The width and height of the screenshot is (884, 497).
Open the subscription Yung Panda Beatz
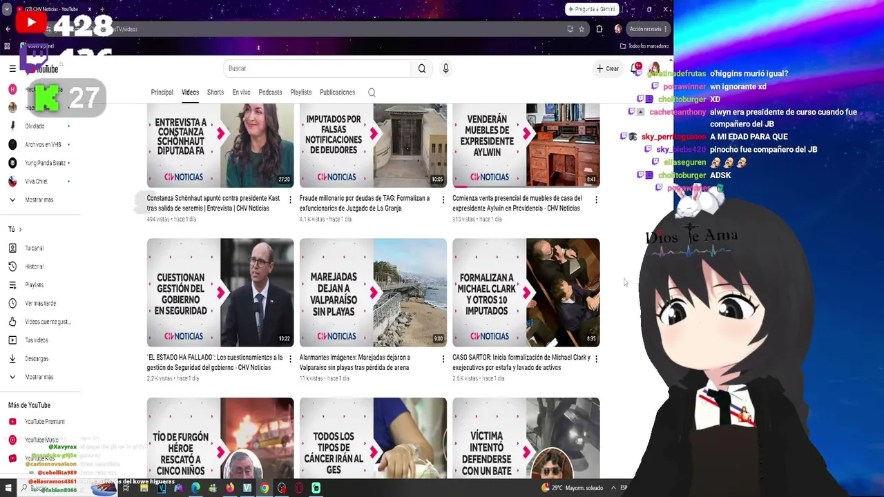[37, 163]
